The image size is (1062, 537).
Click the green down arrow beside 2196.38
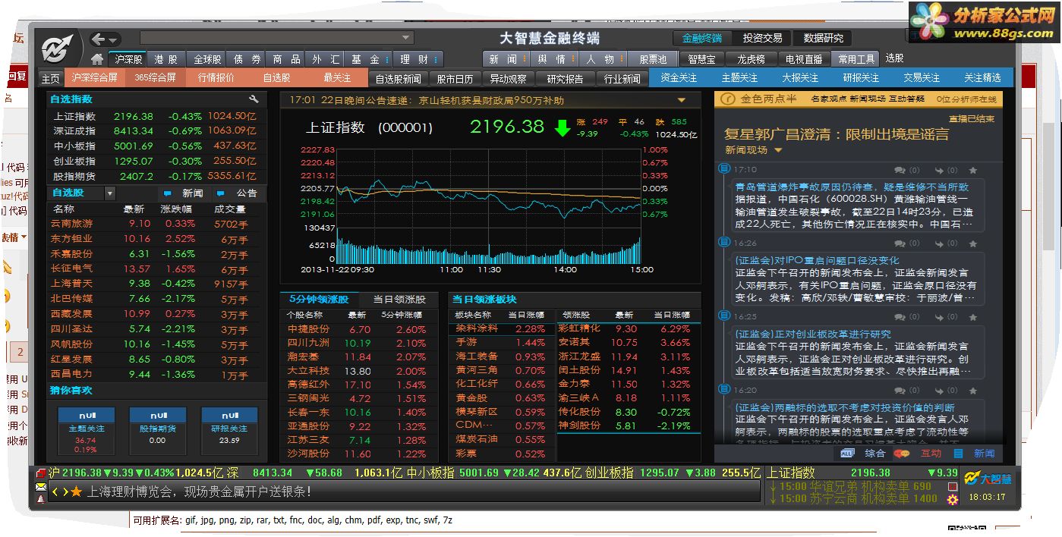562,127
